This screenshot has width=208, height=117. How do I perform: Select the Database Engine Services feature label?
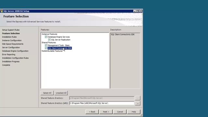point(58,37)
